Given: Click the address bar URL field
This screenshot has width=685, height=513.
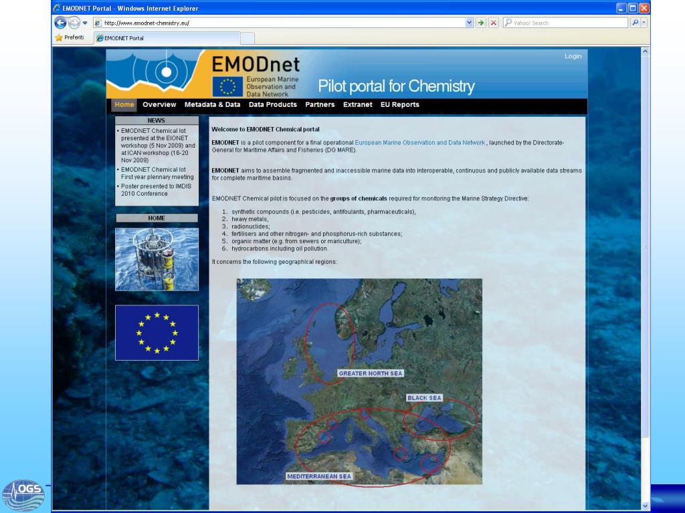Looking at the screenshot, I should pyautogui.click(x=280, y=23).
